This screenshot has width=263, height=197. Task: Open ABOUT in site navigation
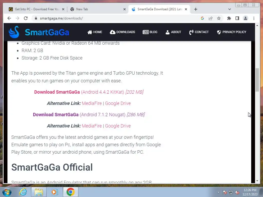click(x=173, y=32)
